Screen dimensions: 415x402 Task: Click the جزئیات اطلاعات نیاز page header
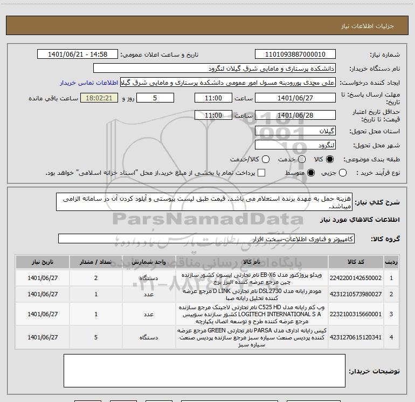point(368,26)
